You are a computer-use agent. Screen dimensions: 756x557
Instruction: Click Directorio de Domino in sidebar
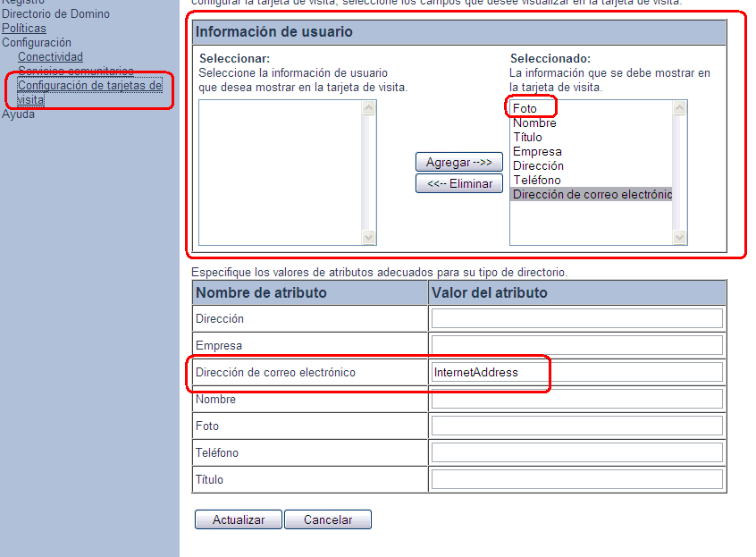[56, 14]
